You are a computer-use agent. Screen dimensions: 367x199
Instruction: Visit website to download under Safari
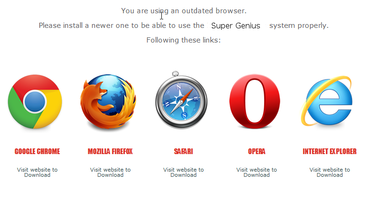[183, 172]
